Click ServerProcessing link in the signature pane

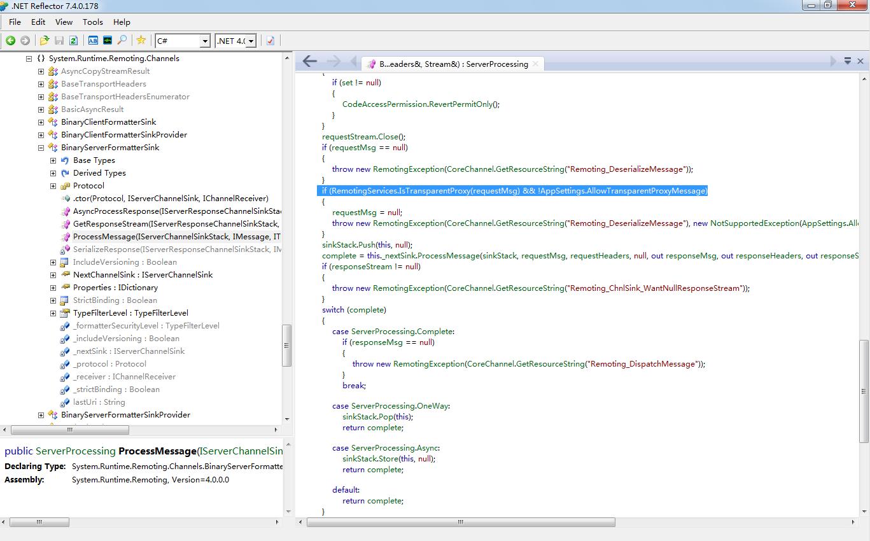click(76, 451)
